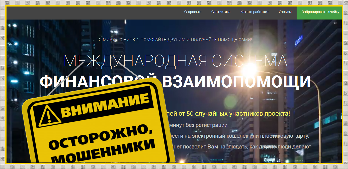The image size is (348, 169).
Task: Open the «Как это работает» link
Action: point(254,12)
